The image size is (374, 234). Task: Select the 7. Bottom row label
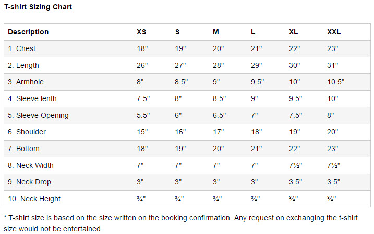click(23, 149)
